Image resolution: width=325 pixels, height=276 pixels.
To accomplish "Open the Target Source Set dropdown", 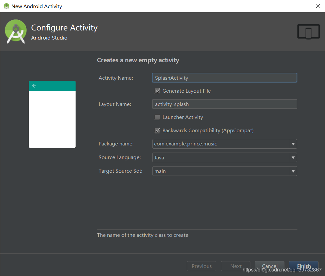I will click(x=293, y=171).
